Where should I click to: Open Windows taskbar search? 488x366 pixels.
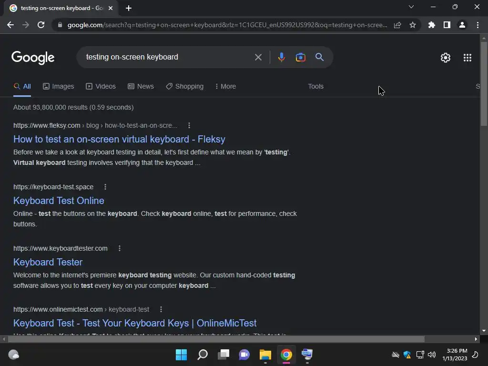click(202, 355)
